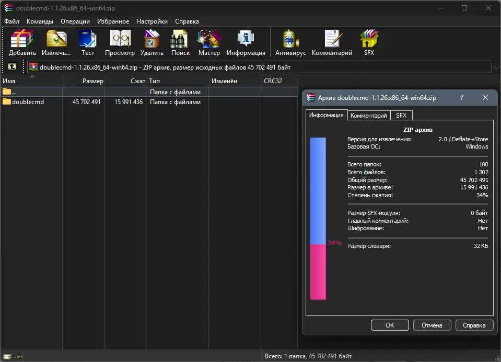This screenshot has height=362, width=501.
Task: Go up one folder level arrow icon
Action: click(x=12, y=66)
